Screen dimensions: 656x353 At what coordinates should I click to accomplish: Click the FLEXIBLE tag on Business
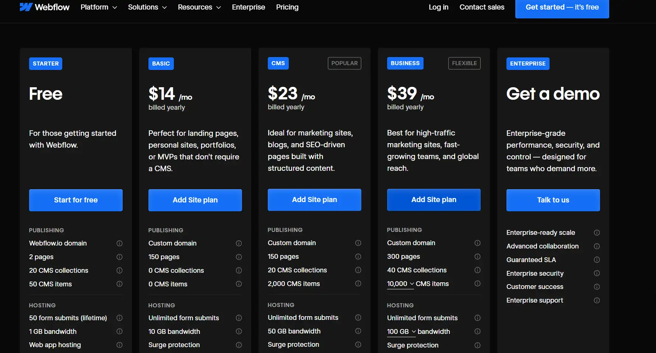click(464, 63)
